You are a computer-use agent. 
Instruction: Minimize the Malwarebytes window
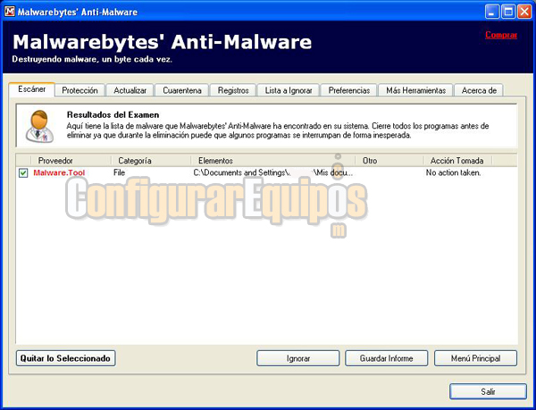(x=492, y=12)
